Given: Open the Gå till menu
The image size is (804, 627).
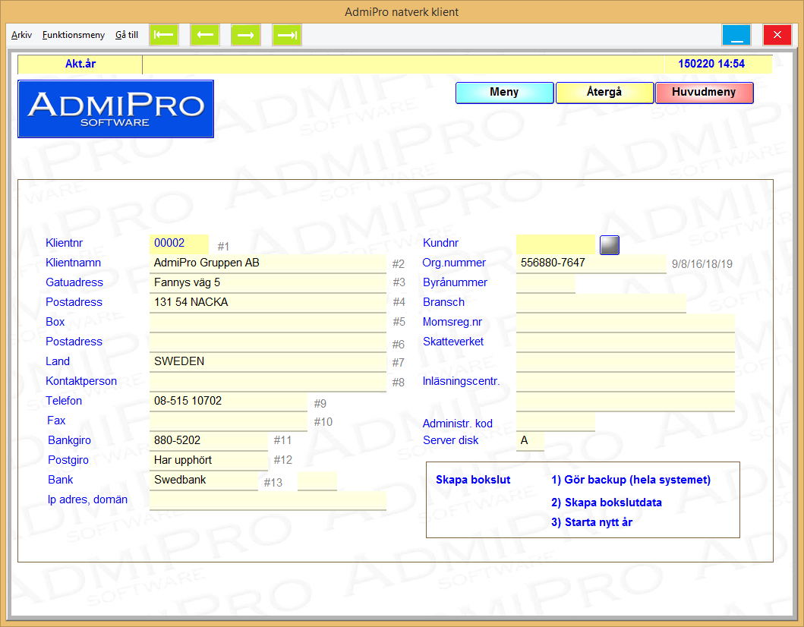Looking at the screenshot, I should pyautogui.click(x=127, y=35).
